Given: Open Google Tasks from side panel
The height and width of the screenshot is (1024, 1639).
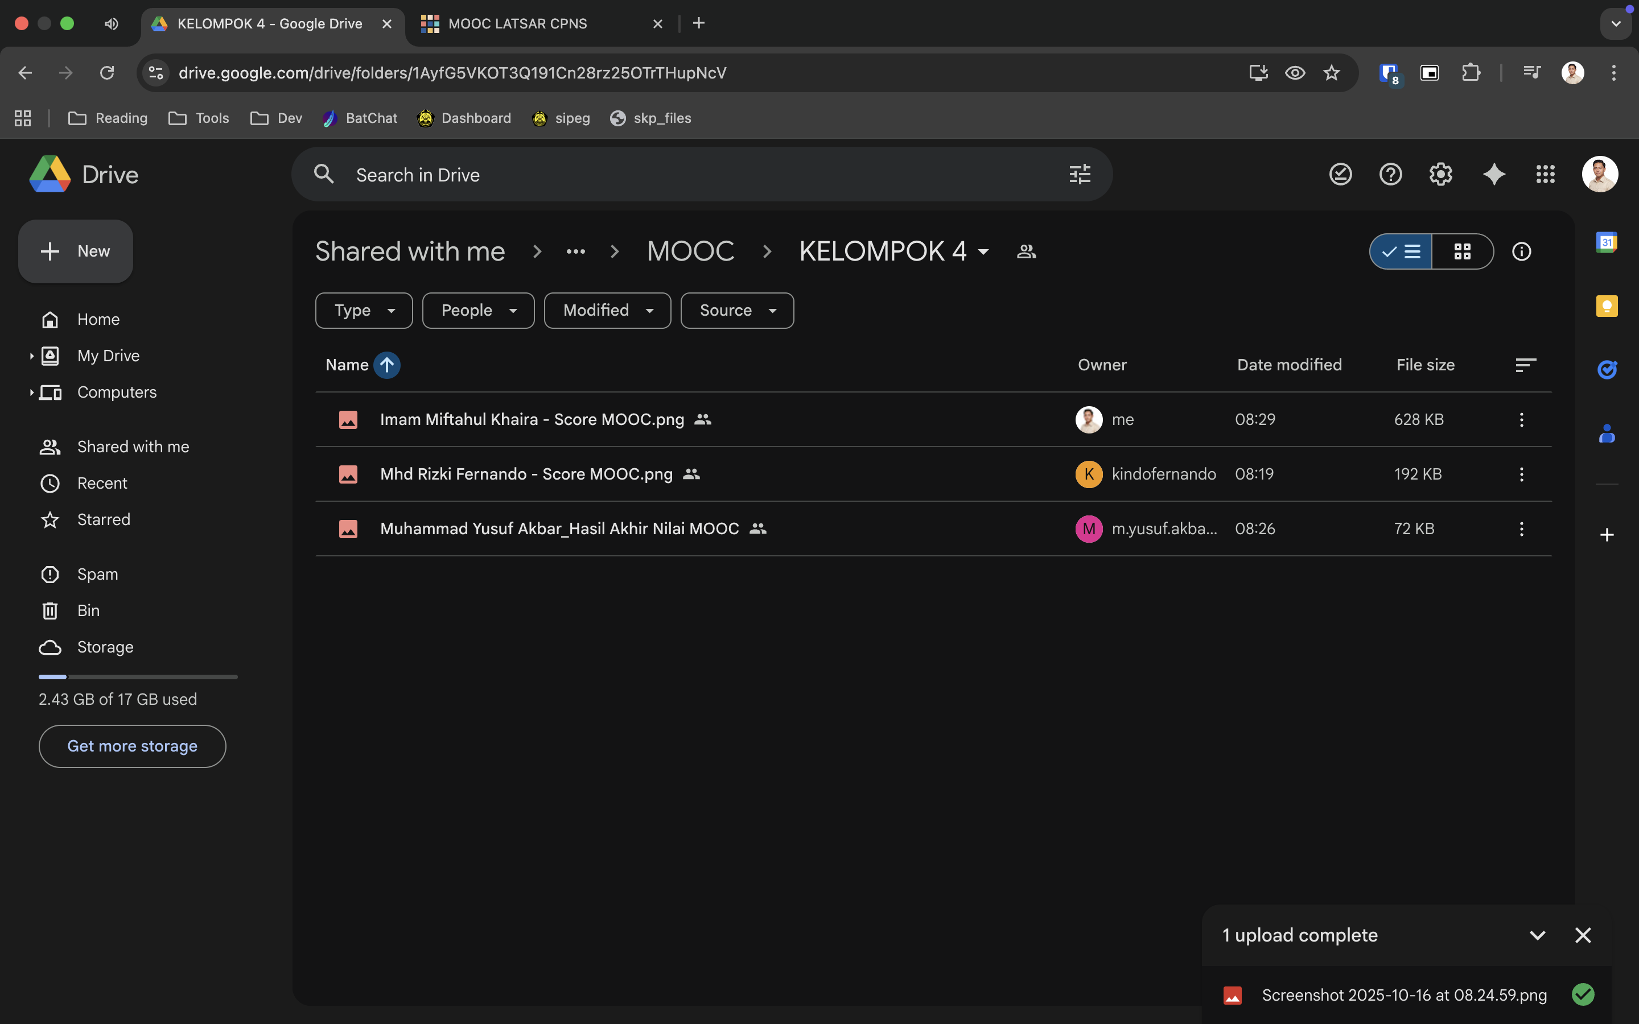Looking at the screenshot, I should (x=1607, y=369).
